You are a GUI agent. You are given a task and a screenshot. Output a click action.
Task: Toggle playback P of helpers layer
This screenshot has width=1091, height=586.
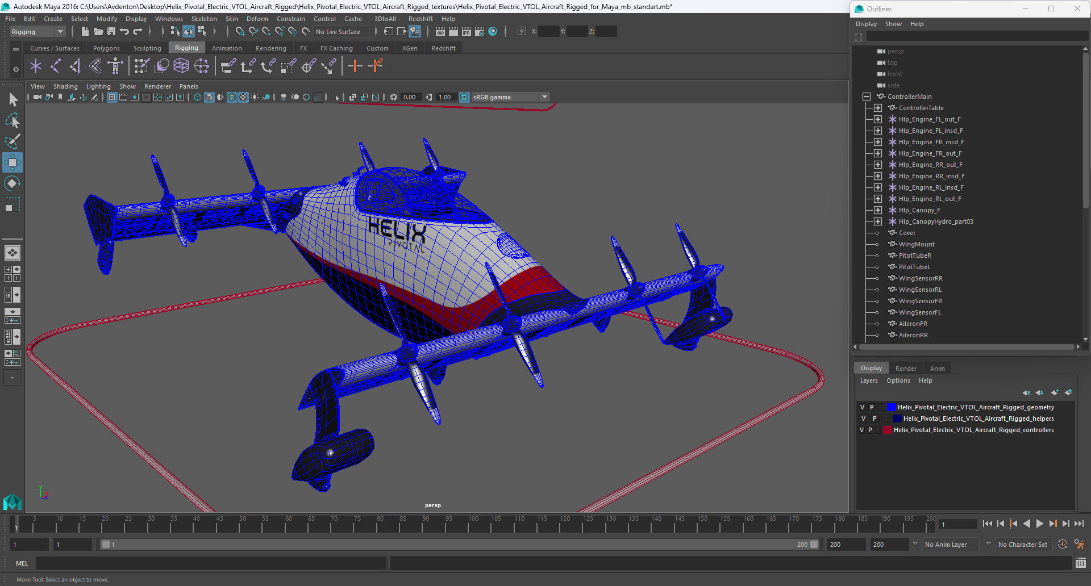click(x=875, y=418)
